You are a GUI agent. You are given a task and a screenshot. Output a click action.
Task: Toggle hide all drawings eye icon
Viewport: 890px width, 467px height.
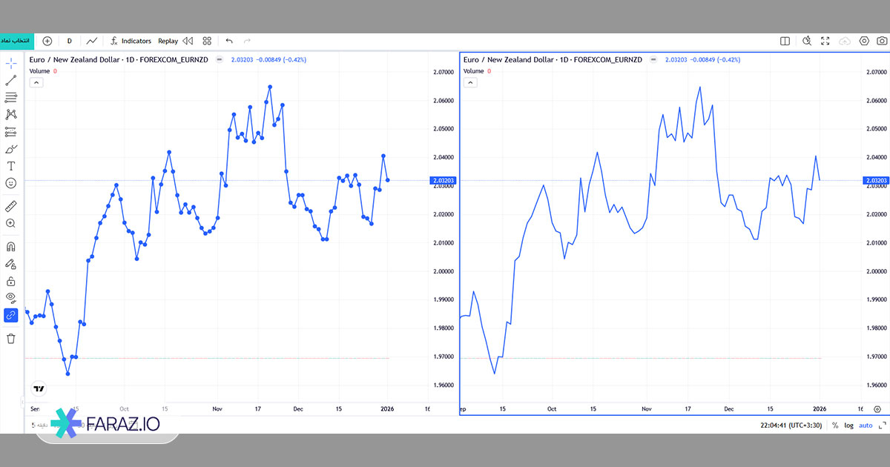[x=11, y=297]
